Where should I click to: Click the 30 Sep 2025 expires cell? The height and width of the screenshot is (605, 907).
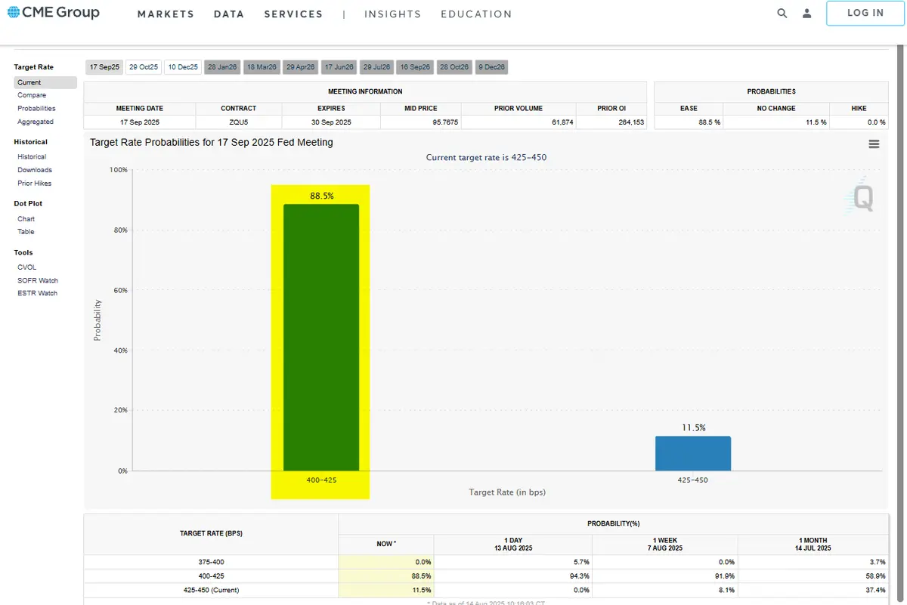tap(331, 122)
